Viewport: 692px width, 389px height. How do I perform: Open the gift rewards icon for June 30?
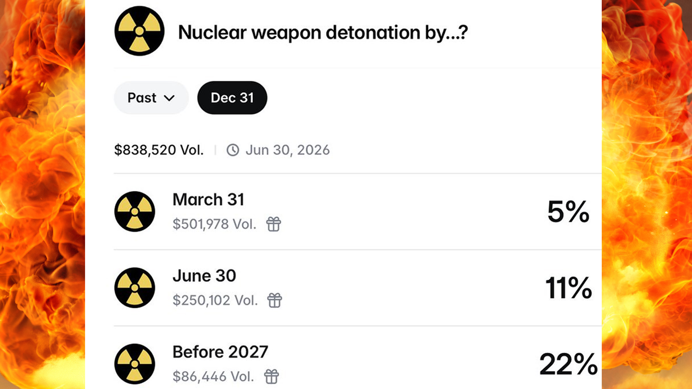point(274,300)
